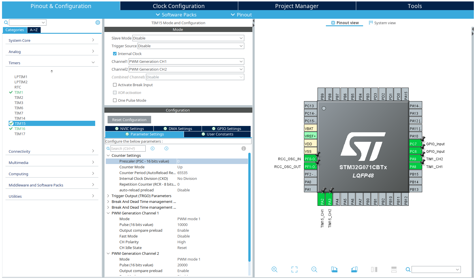Click the PC7 pin on the chip

pos(416,144)
